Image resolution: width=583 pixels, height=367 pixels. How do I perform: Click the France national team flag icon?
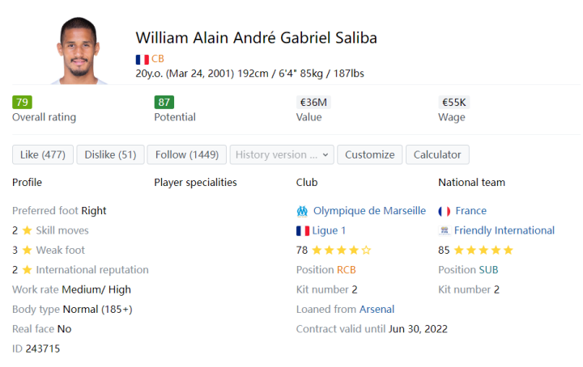(445, 211)
